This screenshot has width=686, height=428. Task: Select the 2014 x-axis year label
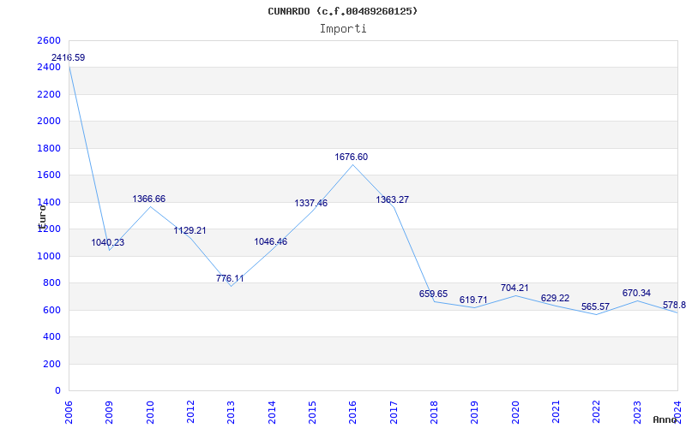(x=272, y=412)
